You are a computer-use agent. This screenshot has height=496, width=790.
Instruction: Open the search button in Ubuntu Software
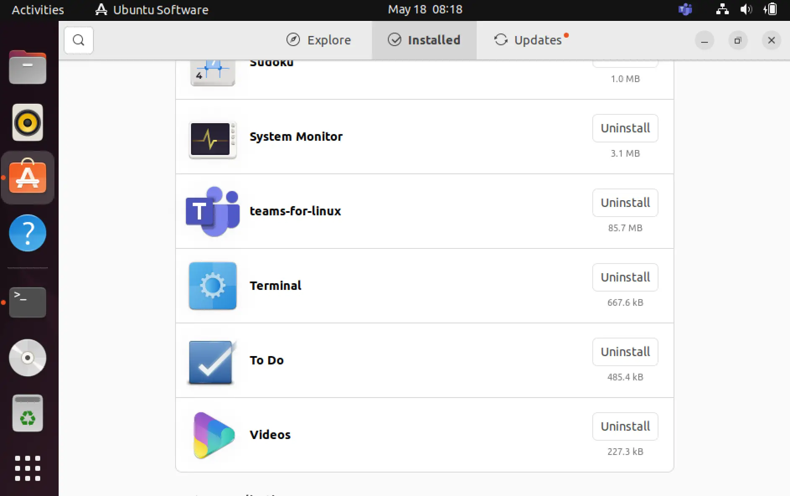tap(79, 40)
